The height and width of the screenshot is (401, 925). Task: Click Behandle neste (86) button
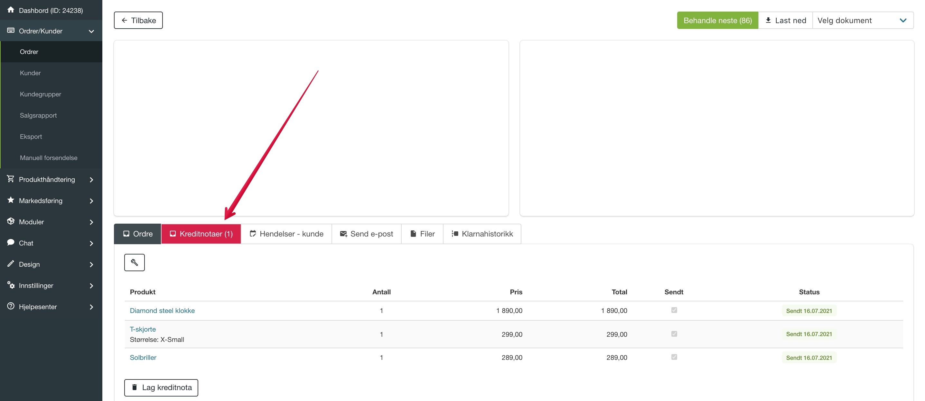tap(717, 21)
